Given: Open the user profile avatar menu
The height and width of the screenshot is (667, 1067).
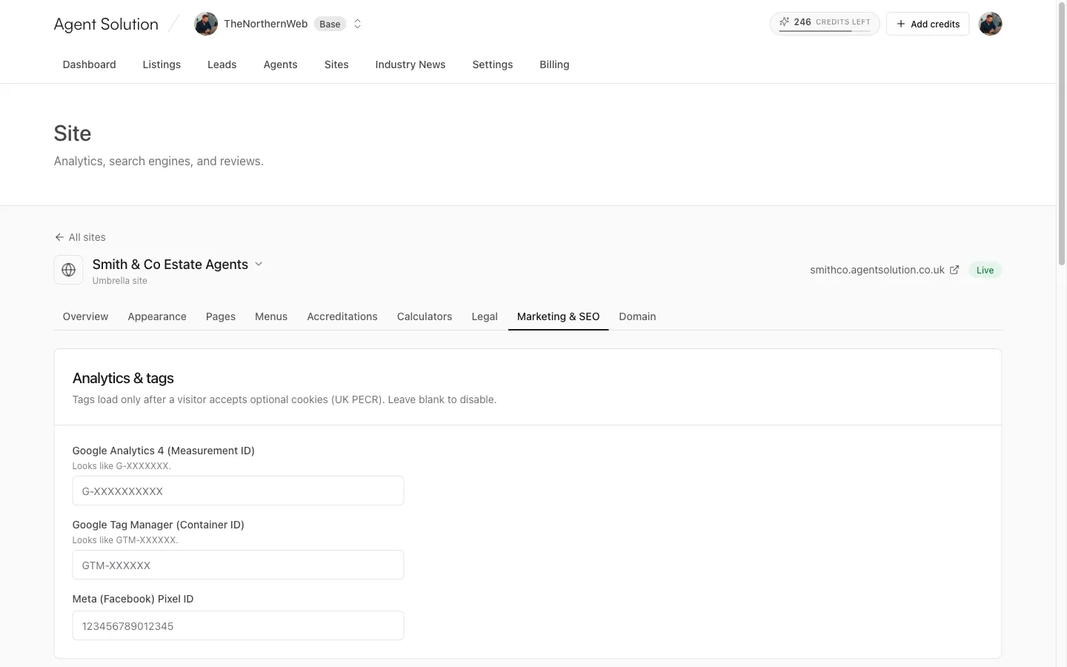Looking at the screenshot, I should [x=990, y=24].
